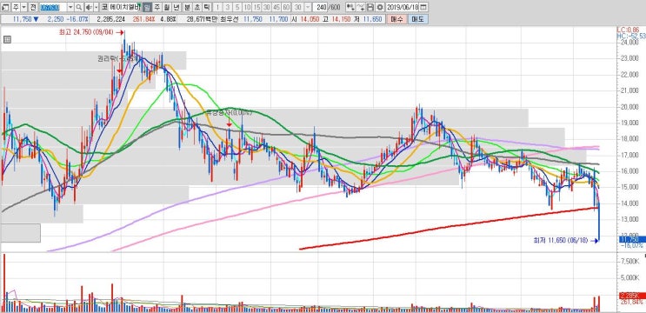This screenshot has height=313, width=646.
Task: Switch chart to monthly '월' period
Action: click(166, 8)
